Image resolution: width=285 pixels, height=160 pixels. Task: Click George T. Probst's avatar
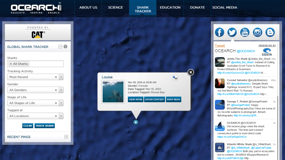(220, 105)
